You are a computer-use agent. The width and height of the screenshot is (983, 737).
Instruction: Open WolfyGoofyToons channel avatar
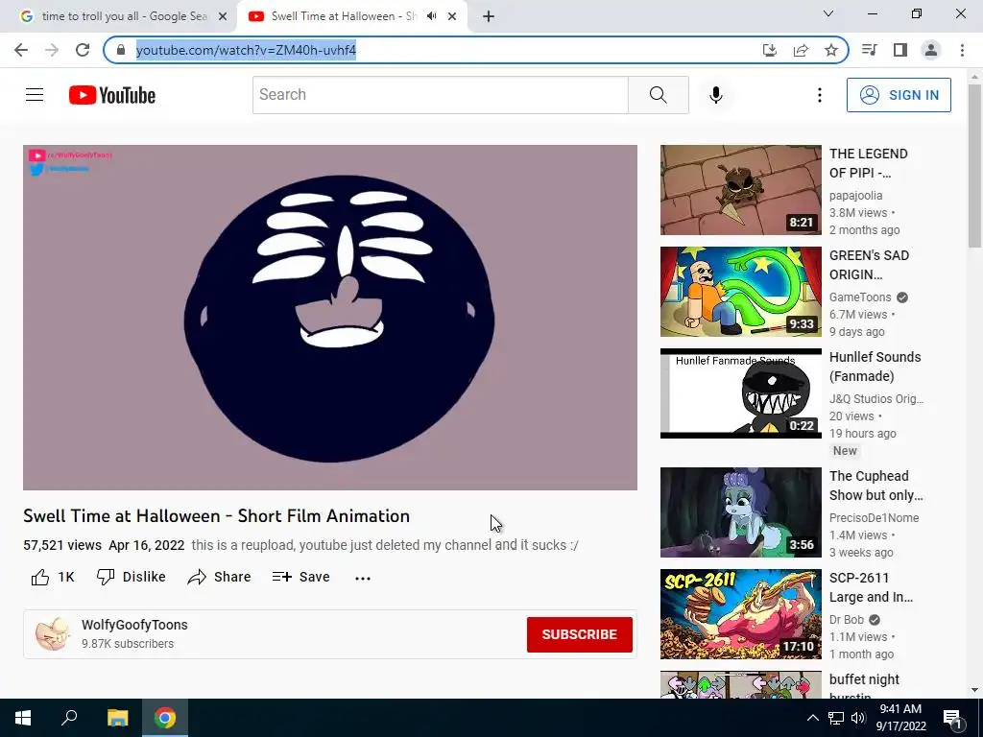52,633
